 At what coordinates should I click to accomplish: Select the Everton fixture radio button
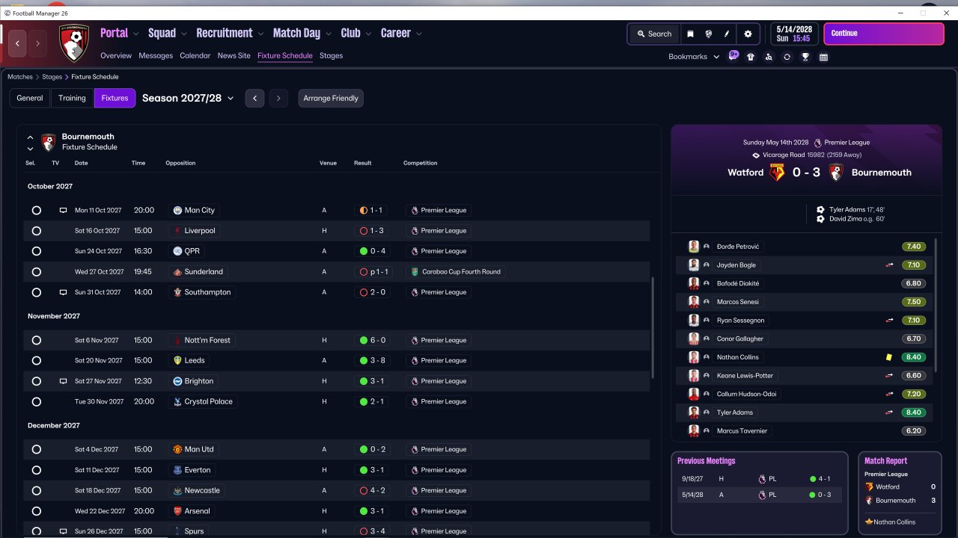click(36, 470)
